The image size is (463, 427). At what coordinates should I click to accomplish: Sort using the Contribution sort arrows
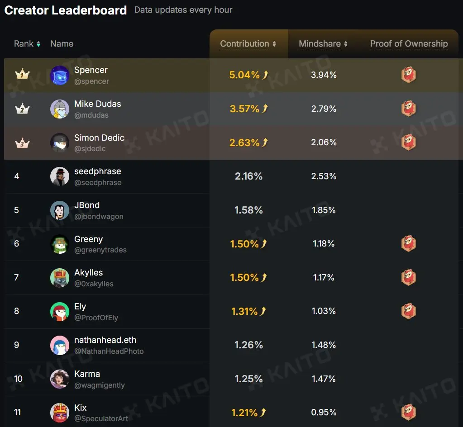point(274,44)
